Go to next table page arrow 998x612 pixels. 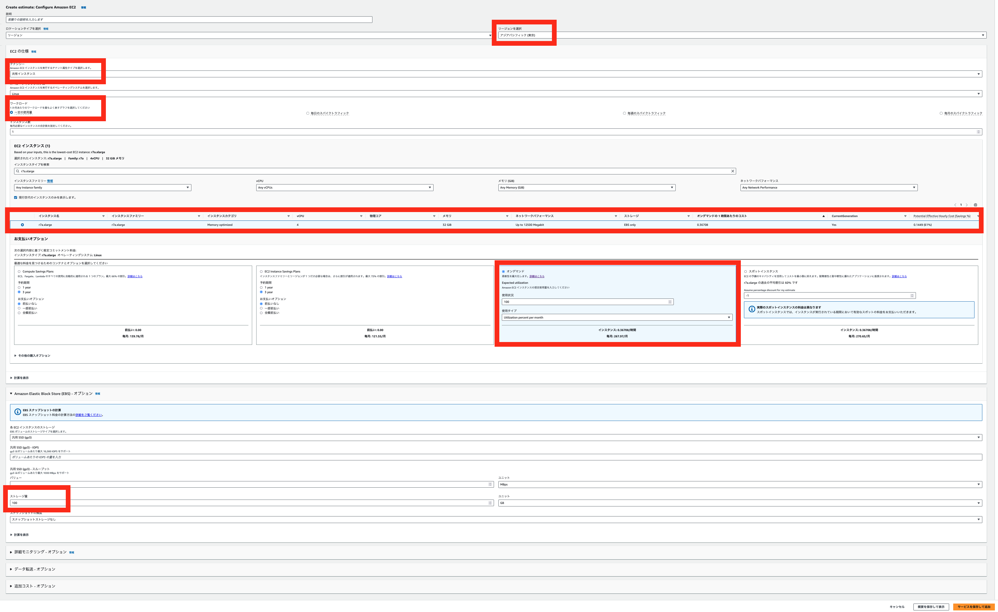click(x=966, y=205)
